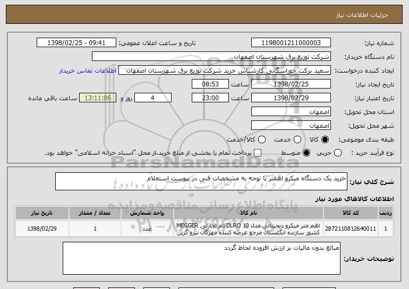
Task: Click the MEGGER DLRO 10 item name cell
Action: (249, 229)
